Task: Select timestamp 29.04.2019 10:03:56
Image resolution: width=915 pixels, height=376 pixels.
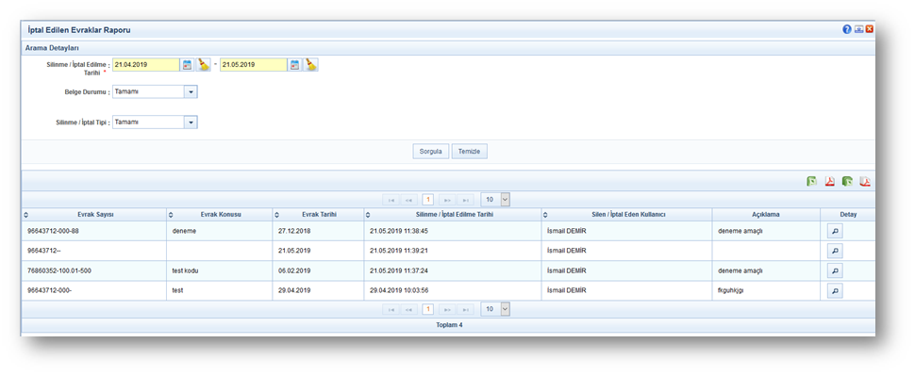Action: [452, 290]
